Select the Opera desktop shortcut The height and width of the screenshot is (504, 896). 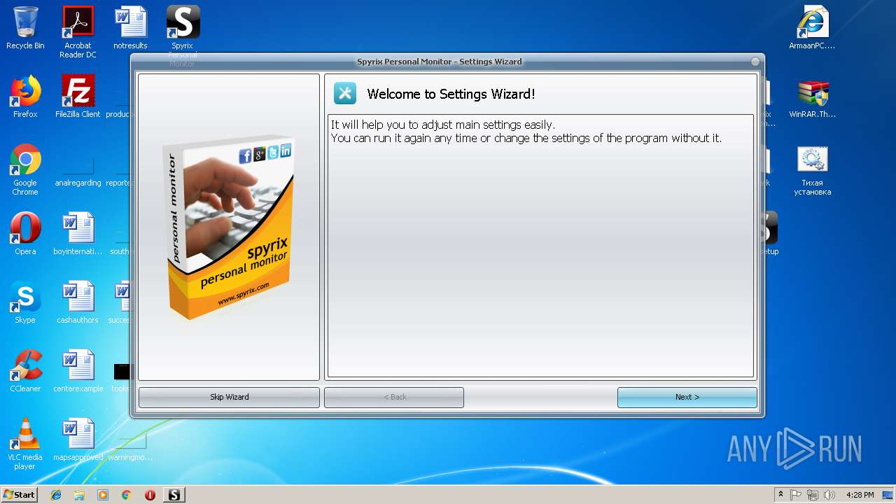pos(25,234)
